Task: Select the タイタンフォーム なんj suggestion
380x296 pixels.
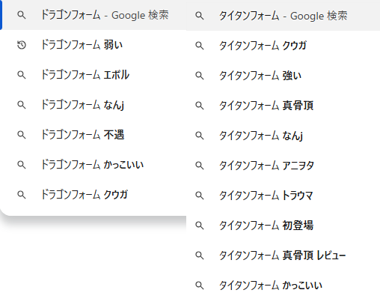Action: [283, 136]
